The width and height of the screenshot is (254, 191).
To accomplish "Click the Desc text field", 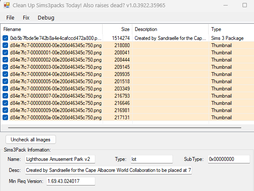I will [x=109, y=170].
